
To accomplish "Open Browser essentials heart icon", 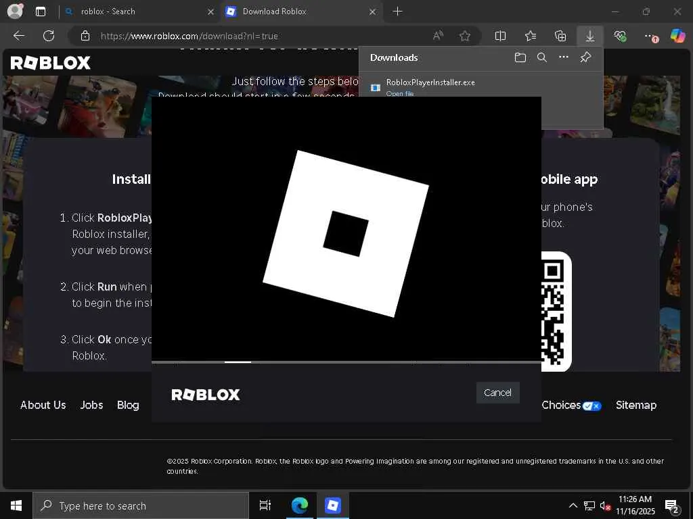I will tap(620, 36).
